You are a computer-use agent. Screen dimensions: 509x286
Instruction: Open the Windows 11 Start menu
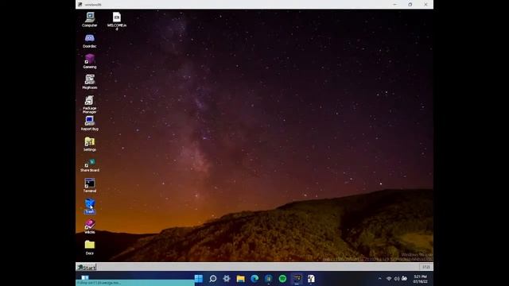(199, 279)
